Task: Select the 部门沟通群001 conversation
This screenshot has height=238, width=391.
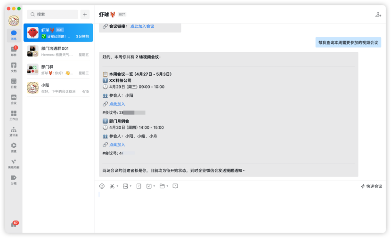Action: 58,51
